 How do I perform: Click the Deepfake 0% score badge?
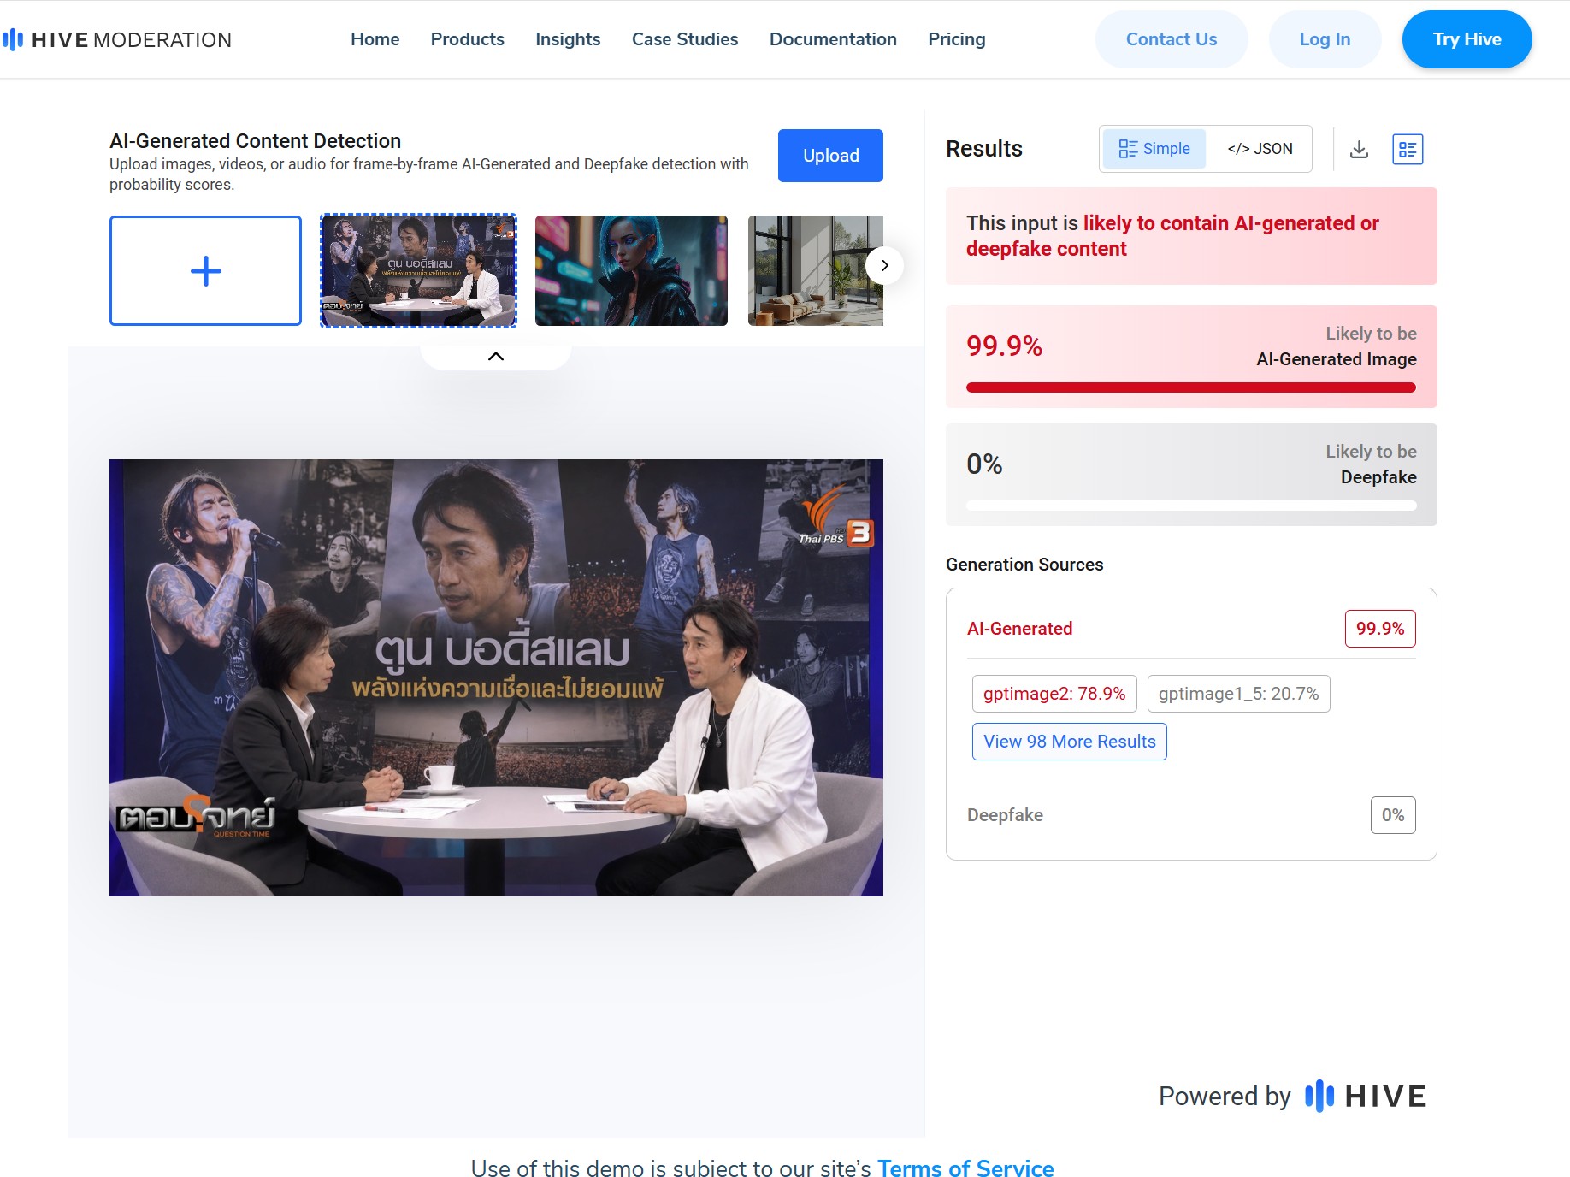1393,815
